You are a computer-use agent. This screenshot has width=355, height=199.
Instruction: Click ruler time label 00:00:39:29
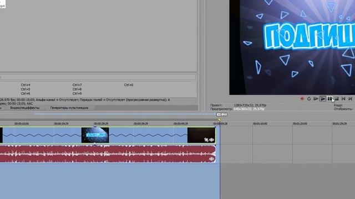[141, 124]
